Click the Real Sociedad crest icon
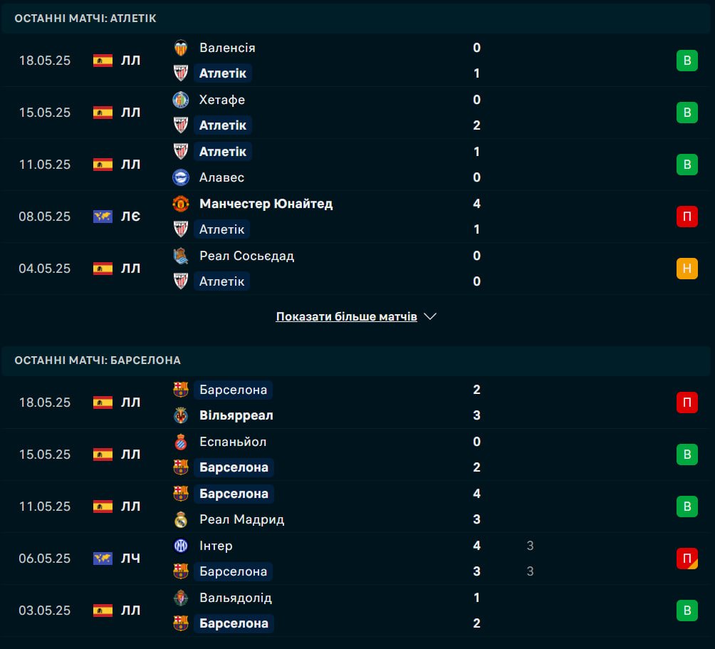Screen dimensions: 715x649 point(181,256)
